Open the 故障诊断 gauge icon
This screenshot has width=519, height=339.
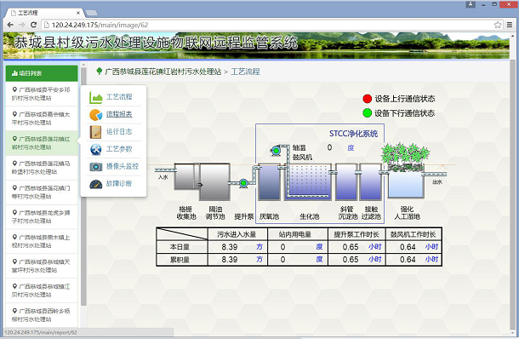(95, 184)
